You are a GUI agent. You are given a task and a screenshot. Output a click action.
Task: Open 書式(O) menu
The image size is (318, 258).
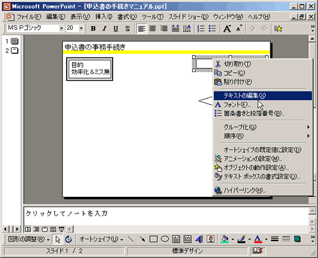coord(127,17)
